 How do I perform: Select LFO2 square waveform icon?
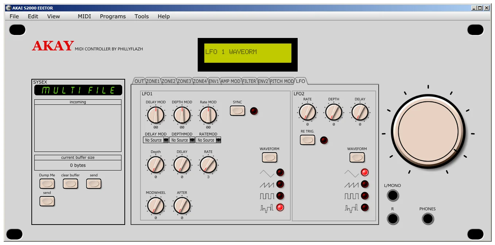click(352, 196)
